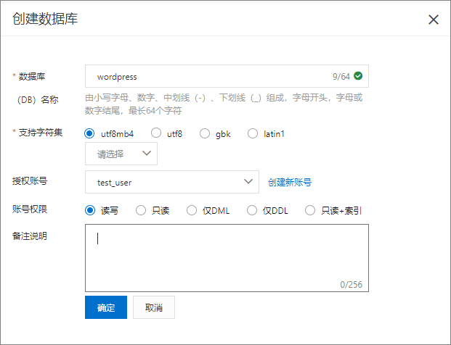The height and width of the screenshot is (345, 451).
Task: Select 仅DML account permission
Action: point(192,210)
